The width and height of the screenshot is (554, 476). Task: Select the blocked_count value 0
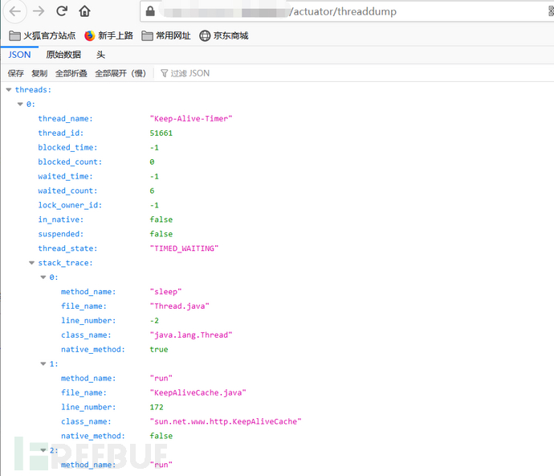click(x=152, y=162)
